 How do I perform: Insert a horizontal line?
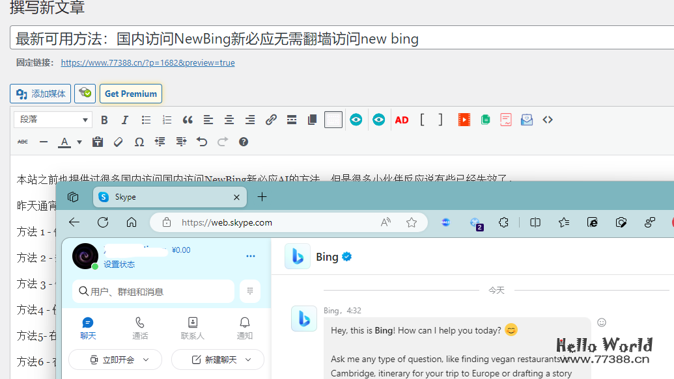[44, 142]
